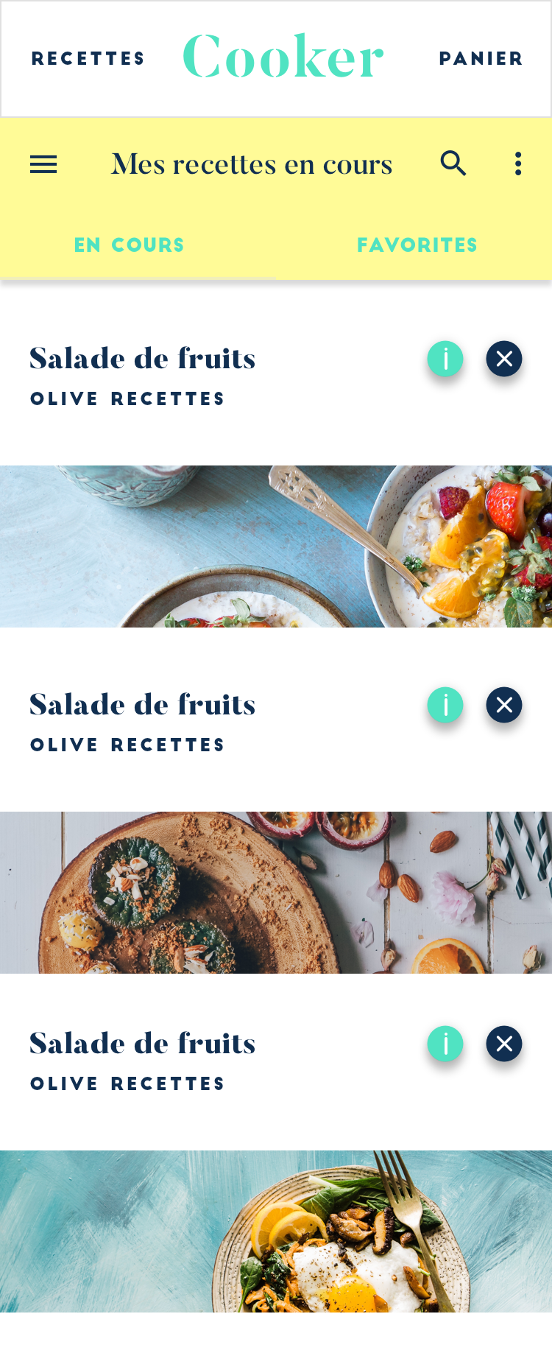Click the Cooker logo
The height and width of the screenshot is (1367, 552).
[x=283, y=56]
